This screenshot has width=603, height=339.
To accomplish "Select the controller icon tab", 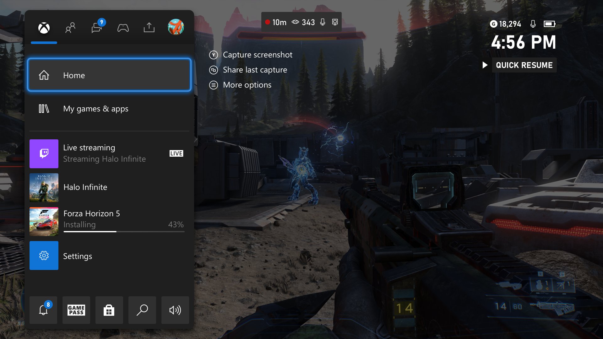I will [123, 27].
